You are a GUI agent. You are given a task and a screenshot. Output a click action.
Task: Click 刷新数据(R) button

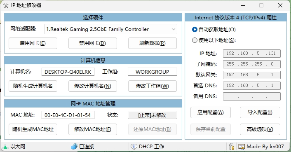click(x=153, y=43)
